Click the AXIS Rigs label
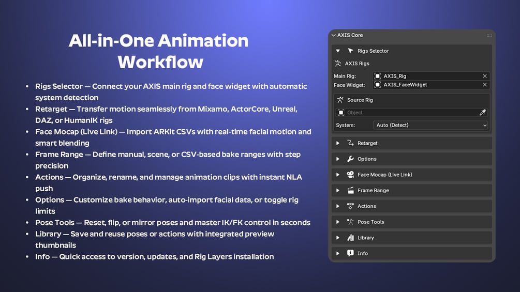Image resolution: width=520 pixels, height=292 pixels. [x=357, y=64]
